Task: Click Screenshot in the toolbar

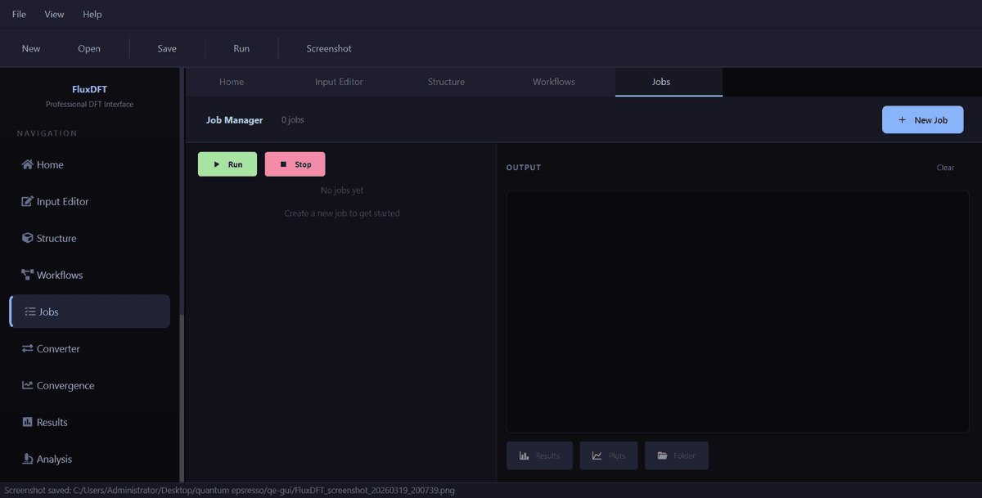Action: (329, 48)
